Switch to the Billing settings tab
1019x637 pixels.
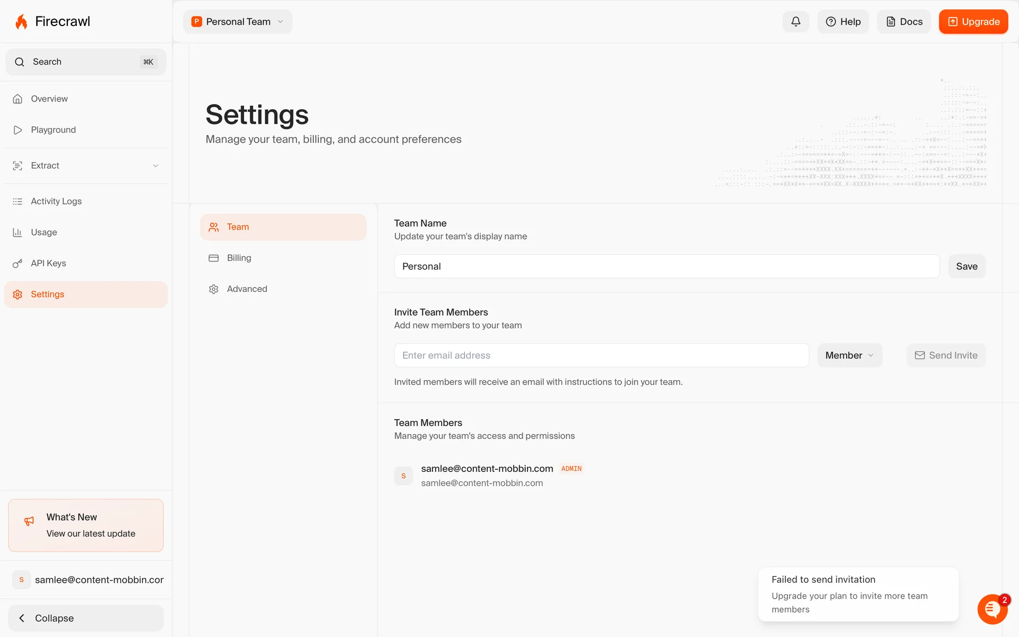click(x=239, y=258)
